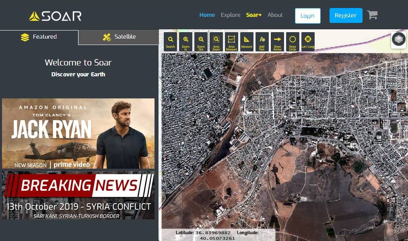408x241 pixels.
Task: Click the Zoom Out tool
Action: pyautogui.click(x=201, y=41)
